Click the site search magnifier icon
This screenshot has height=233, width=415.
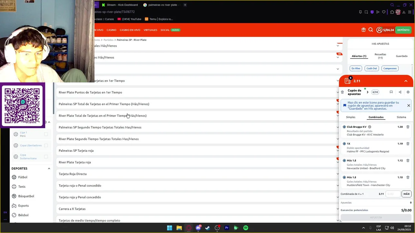(x=371, y=30)
